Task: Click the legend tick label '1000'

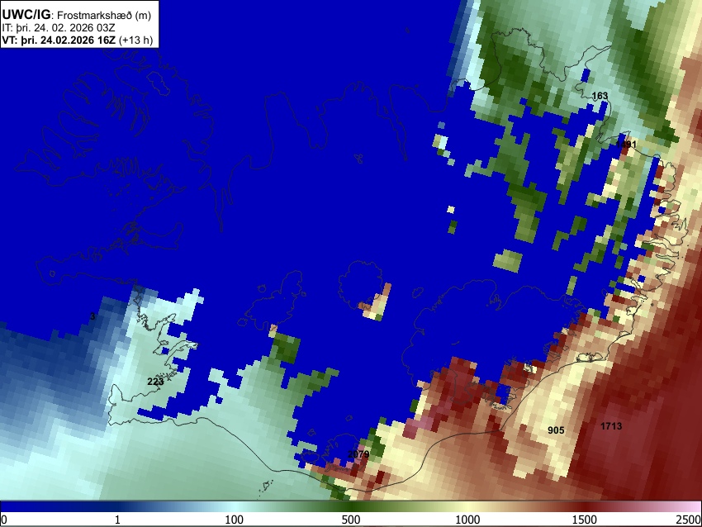Action: [467, 520]
